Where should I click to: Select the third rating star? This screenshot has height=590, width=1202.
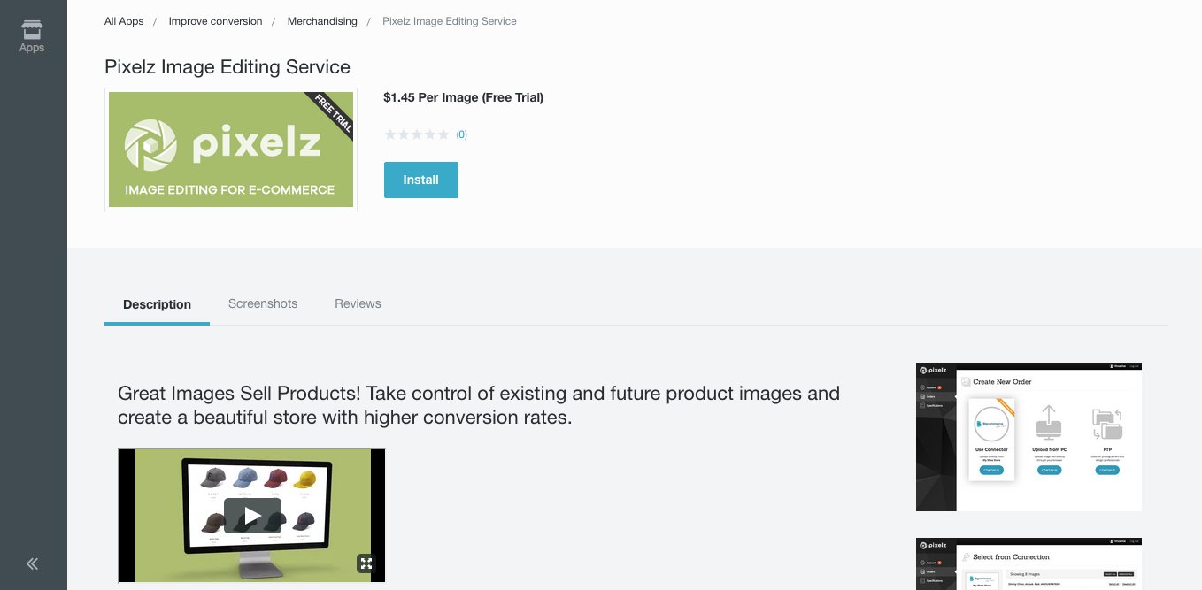point(417,134)
